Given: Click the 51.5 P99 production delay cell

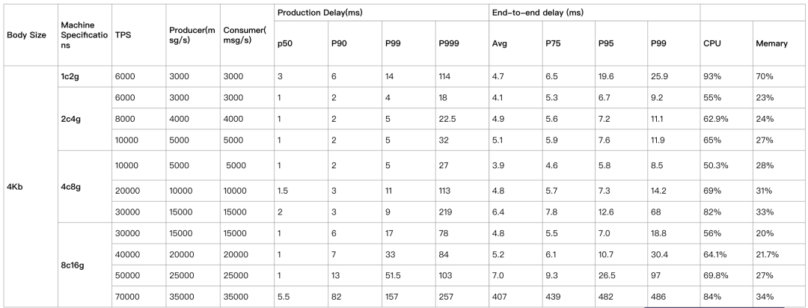Looking at the screenshot, I should tap(408, 276).
